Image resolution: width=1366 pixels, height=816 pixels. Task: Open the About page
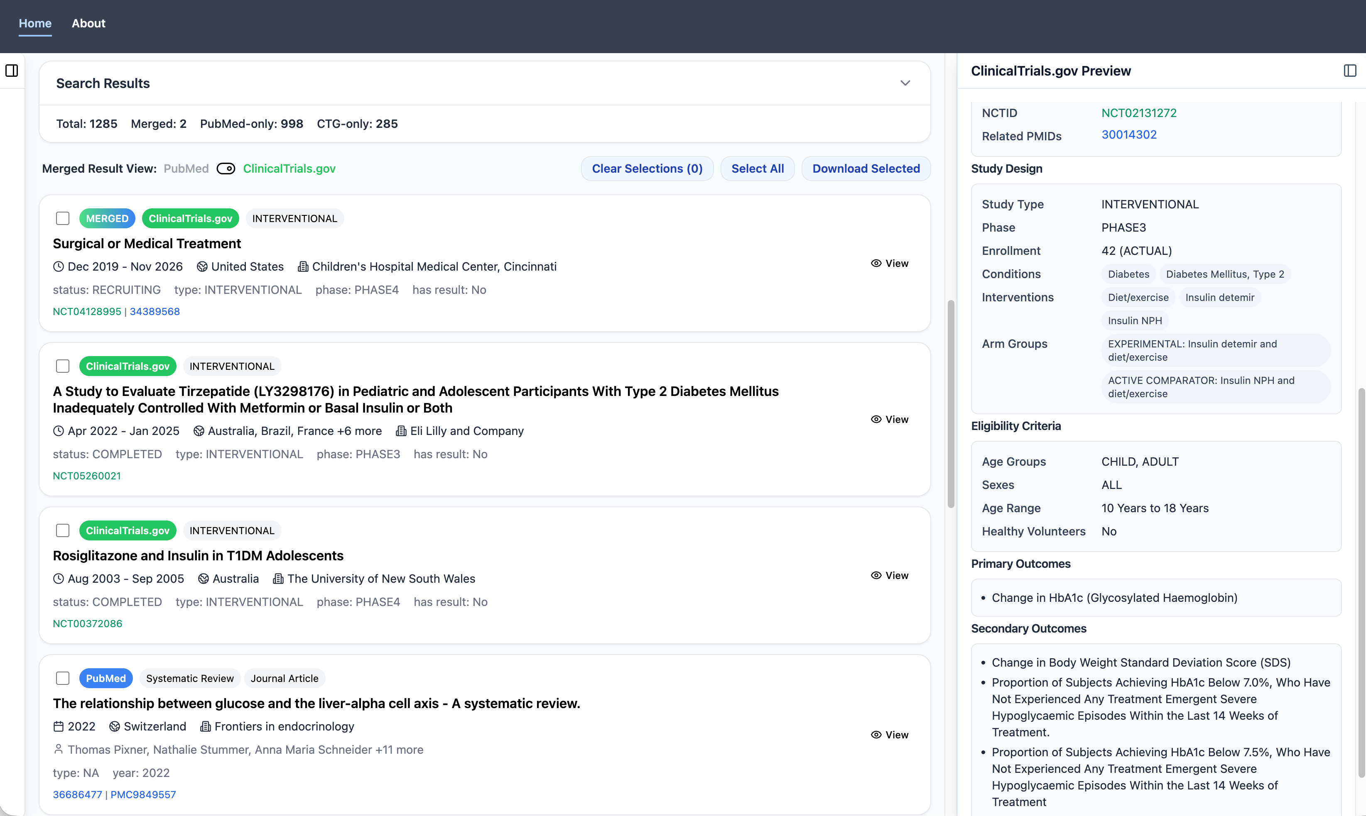point(88,23)
